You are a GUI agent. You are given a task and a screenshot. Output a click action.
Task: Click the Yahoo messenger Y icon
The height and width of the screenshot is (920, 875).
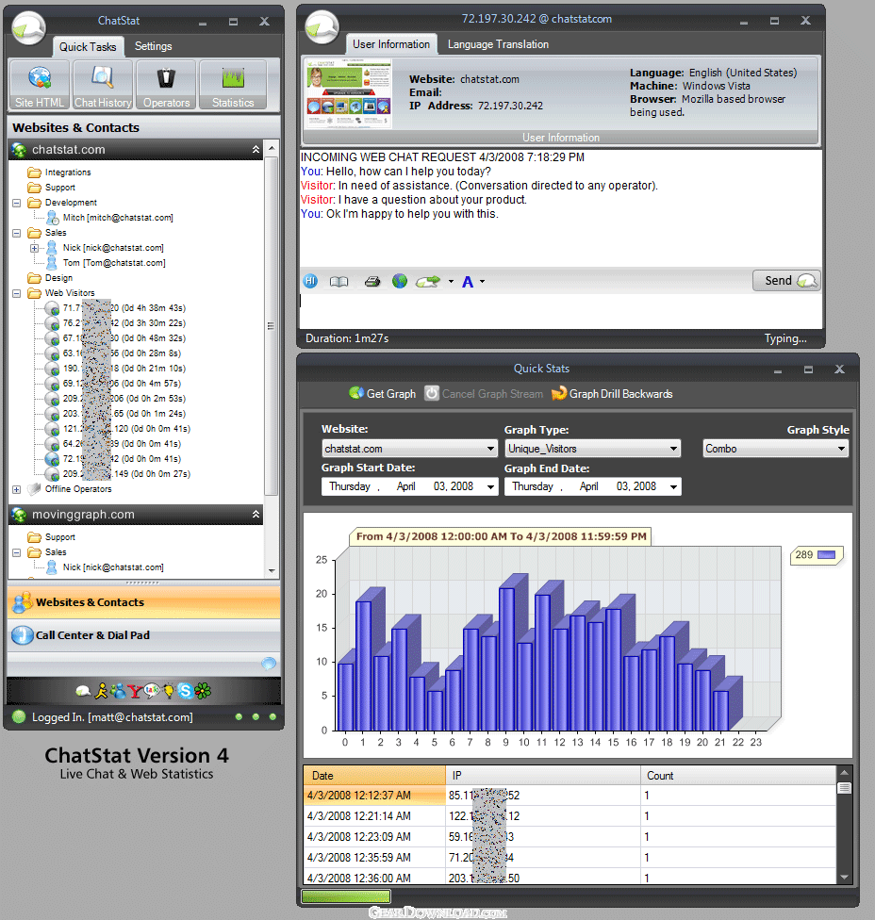[135, 691]
